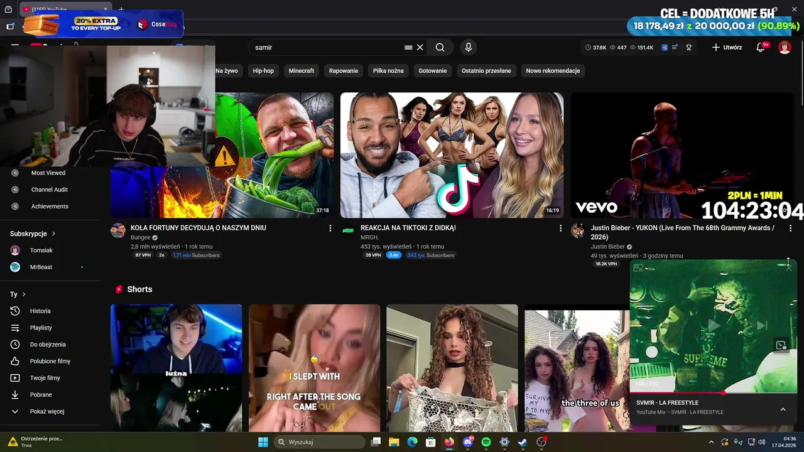Open Tomsiak subscription
This screenshot has width=804, height=452.
(41, 250)
